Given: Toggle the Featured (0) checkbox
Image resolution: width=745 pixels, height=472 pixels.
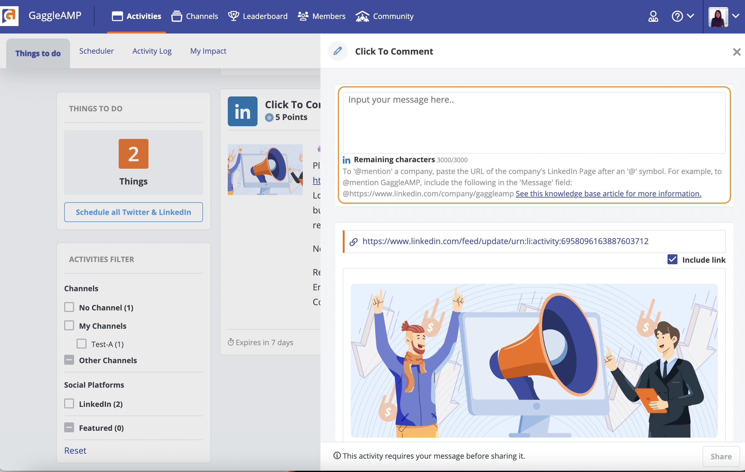Looking at the screenshot, I should 69,427.
